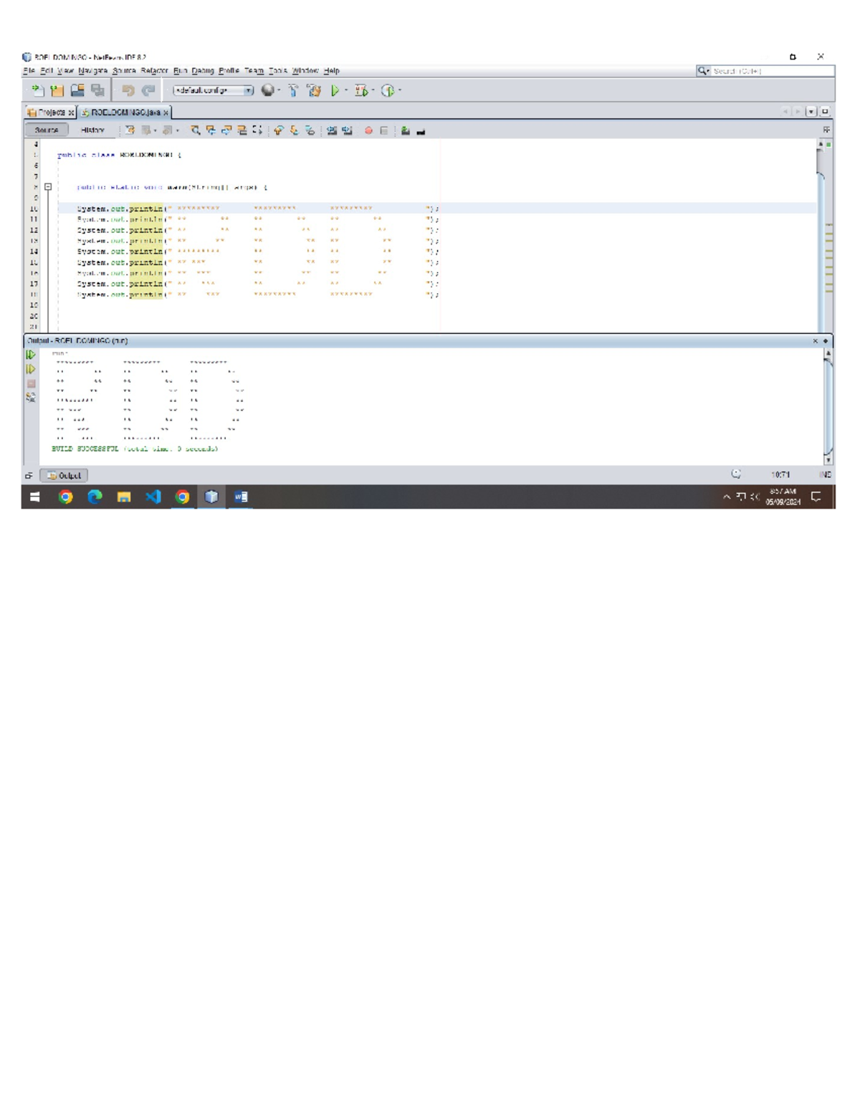Click the Search field top right
860x1113 pixels.
coord(763,70)
